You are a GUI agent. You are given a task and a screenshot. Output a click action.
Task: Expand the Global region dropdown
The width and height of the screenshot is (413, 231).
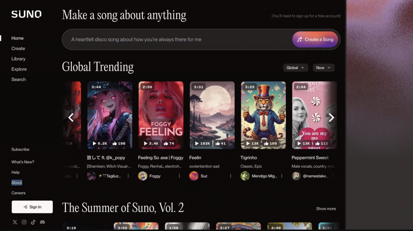pos(295,68)
